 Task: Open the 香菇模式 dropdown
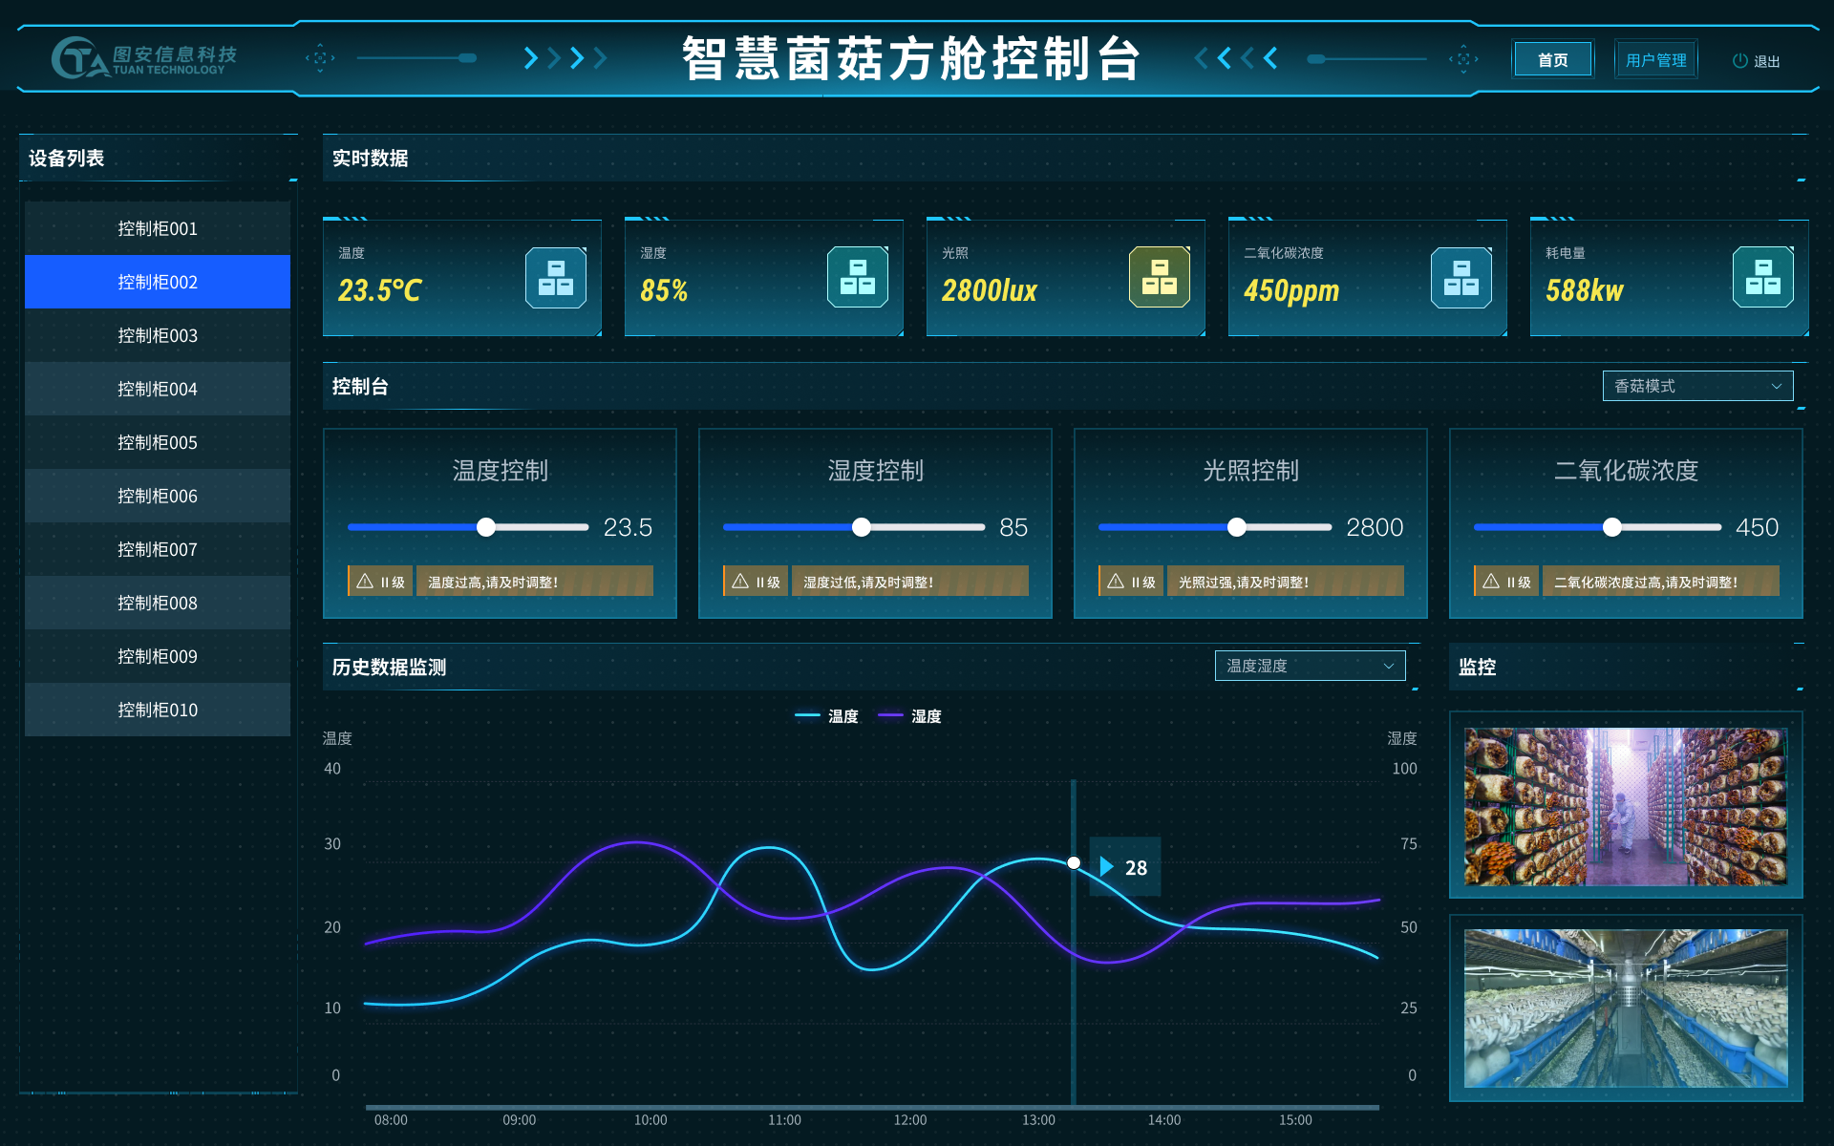tap(1697, 386)
